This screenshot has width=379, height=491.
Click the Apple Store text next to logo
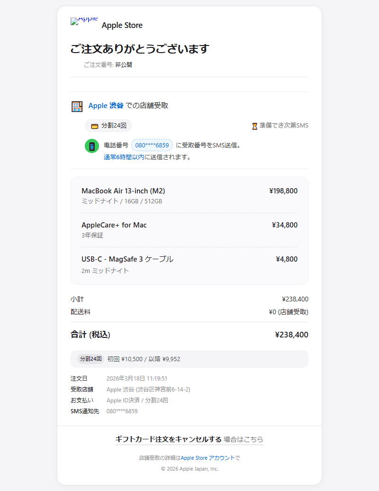pos(122,25)
